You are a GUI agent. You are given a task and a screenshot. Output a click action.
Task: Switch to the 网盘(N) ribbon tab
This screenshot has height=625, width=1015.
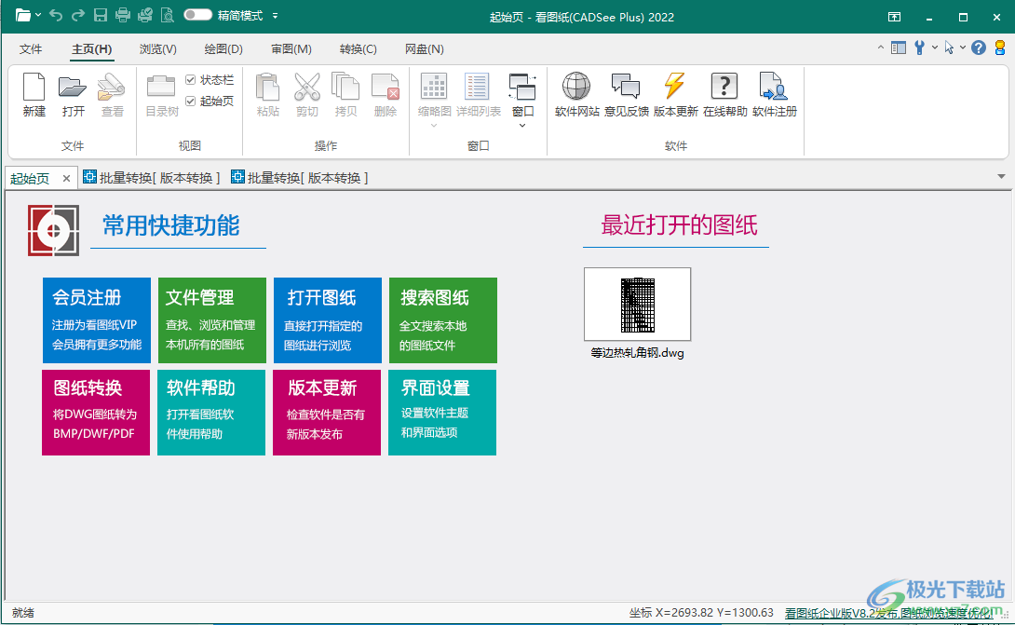pyautogui.click(x=424, y=49)
